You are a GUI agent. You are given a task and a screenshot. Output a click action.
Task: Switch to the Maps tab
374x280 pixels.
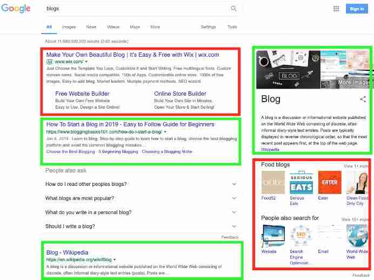pos(135,27)
